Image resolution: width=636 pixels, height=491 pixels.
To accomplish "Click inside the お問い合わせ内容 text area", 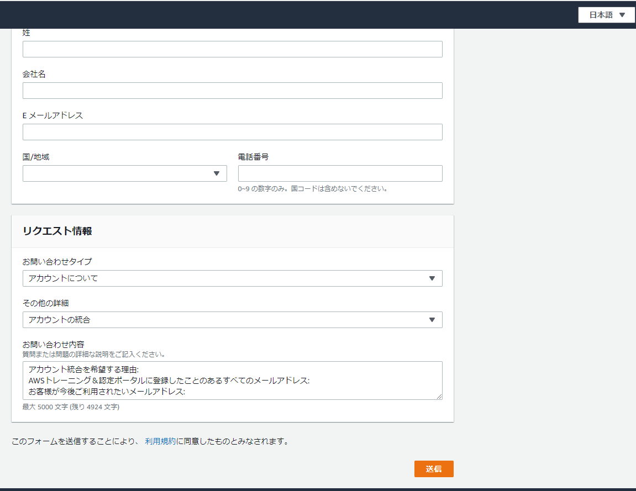I will pos(233,381).
